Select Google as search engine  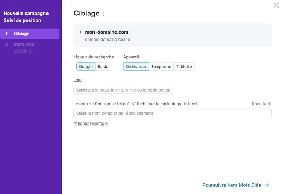pos(86,66)
